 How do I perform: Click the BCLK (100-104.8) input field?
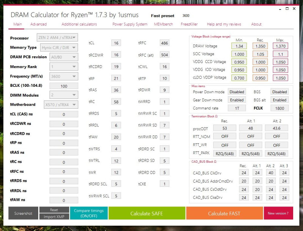pos(64,86)
